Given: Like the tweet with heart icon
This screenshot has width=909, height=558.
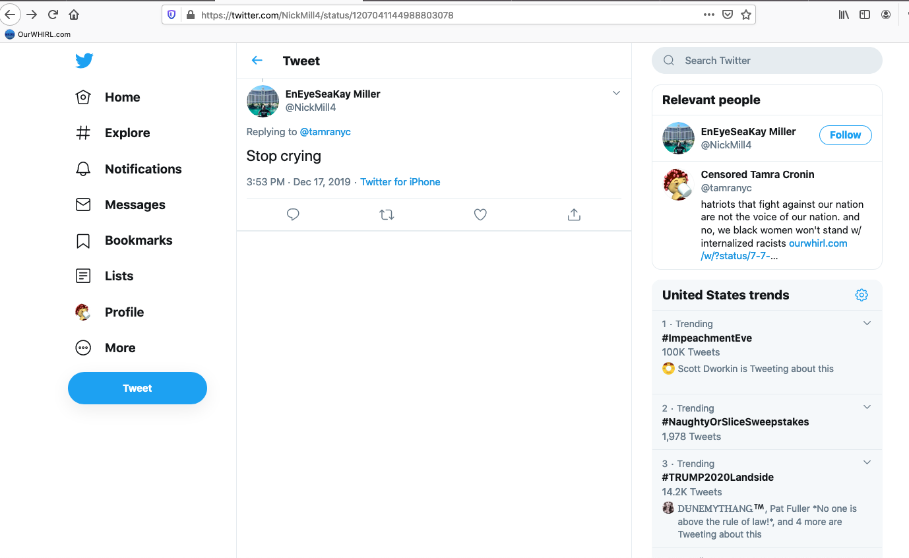Looking at the screenshot, I should [x=480, y=214].
